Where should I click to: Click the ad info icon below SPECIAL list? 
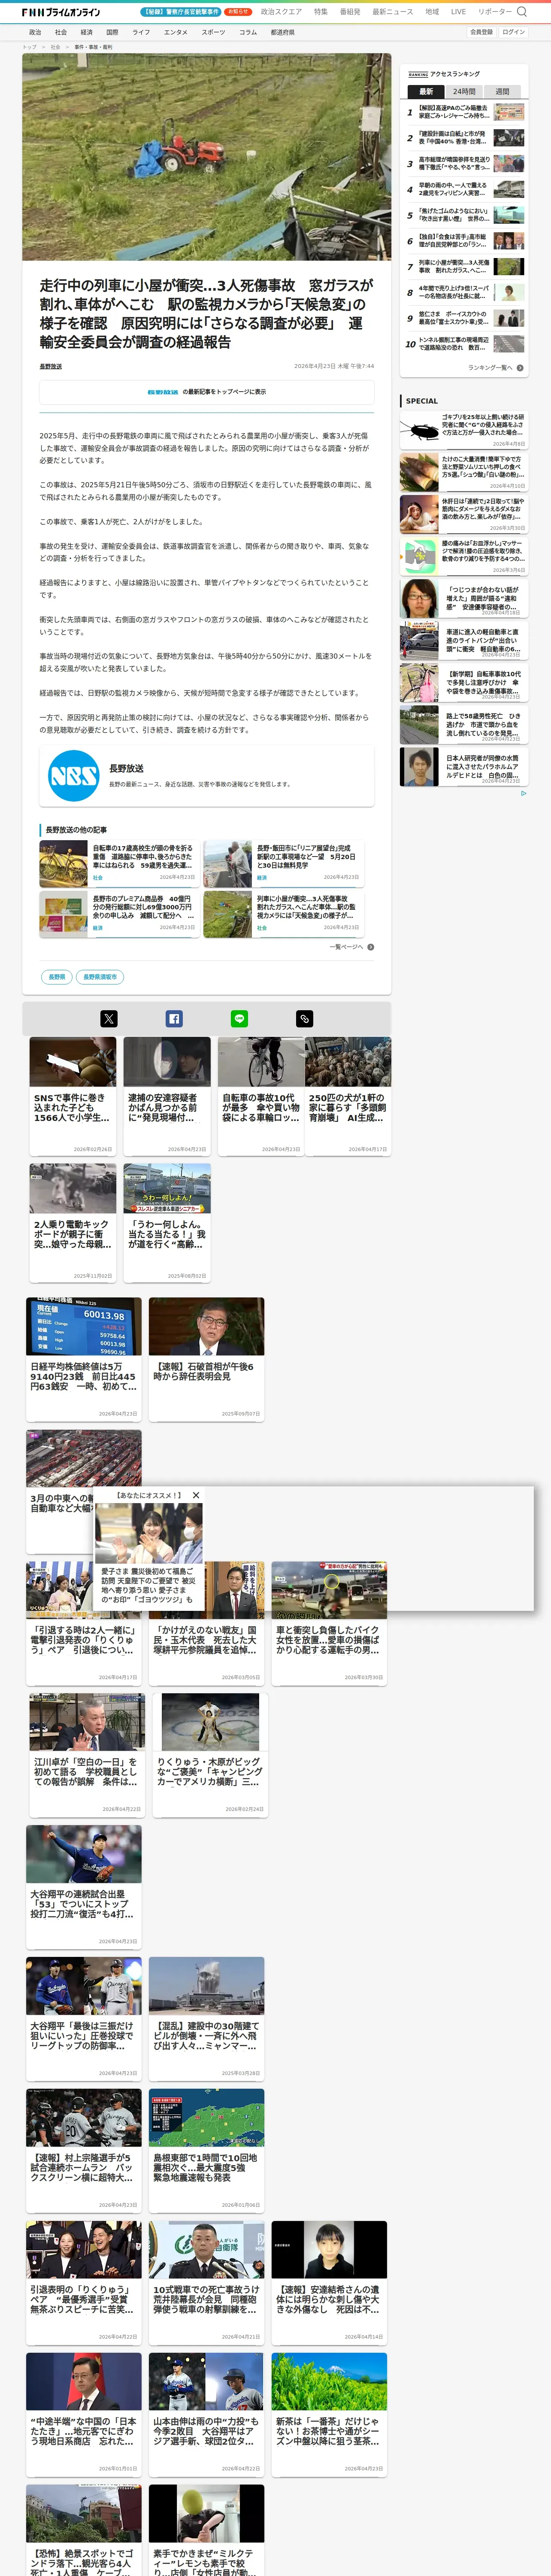[x=523, y=793]
